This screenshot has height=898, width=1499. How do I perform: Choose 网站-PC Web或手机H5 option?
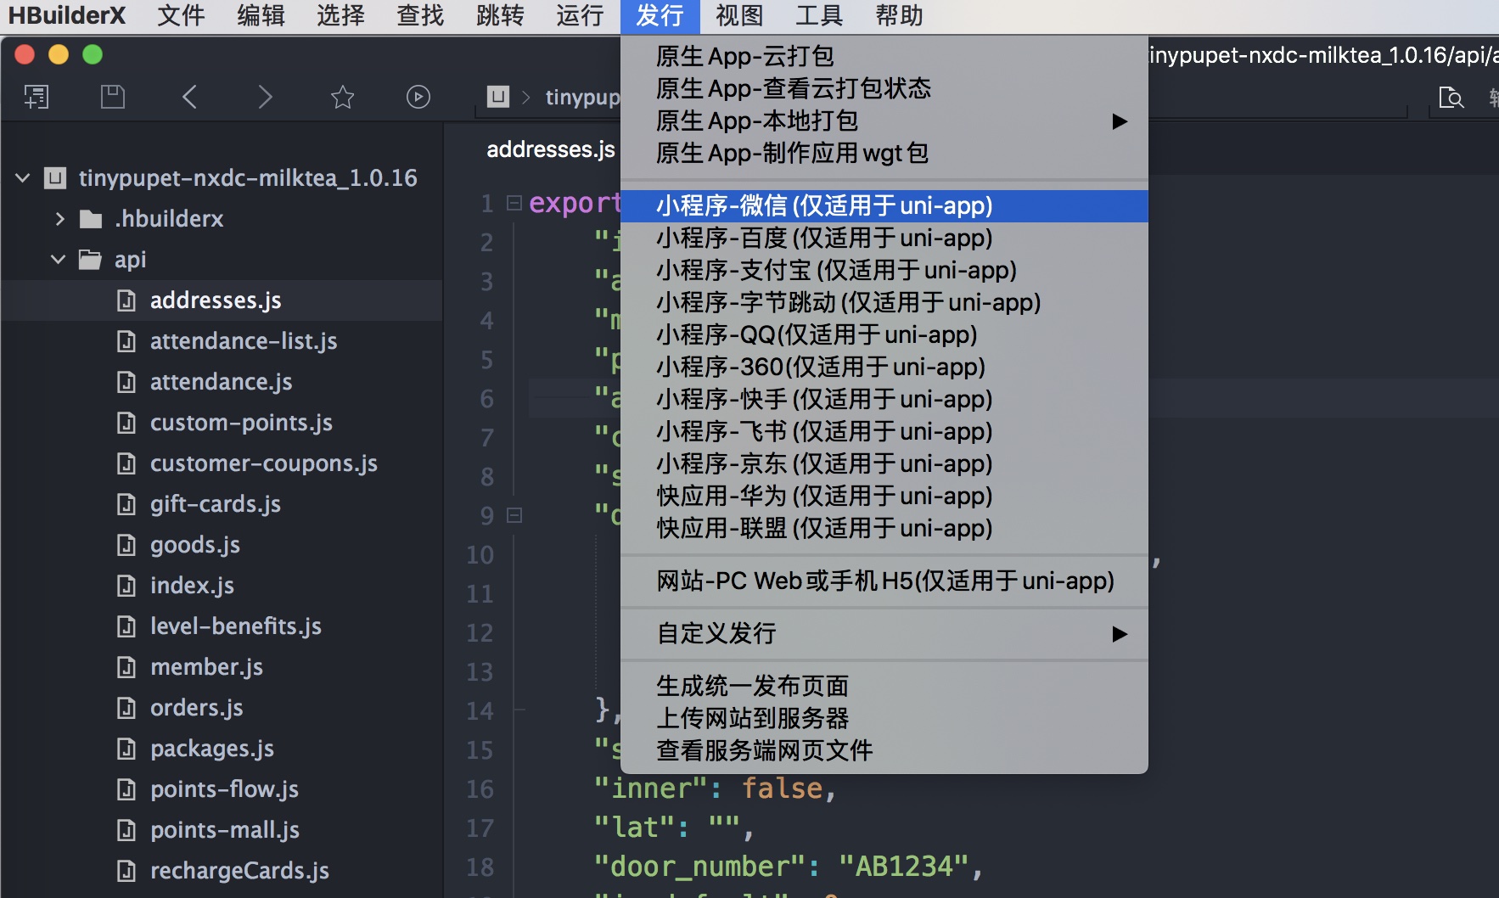click(x=884, y=581)
